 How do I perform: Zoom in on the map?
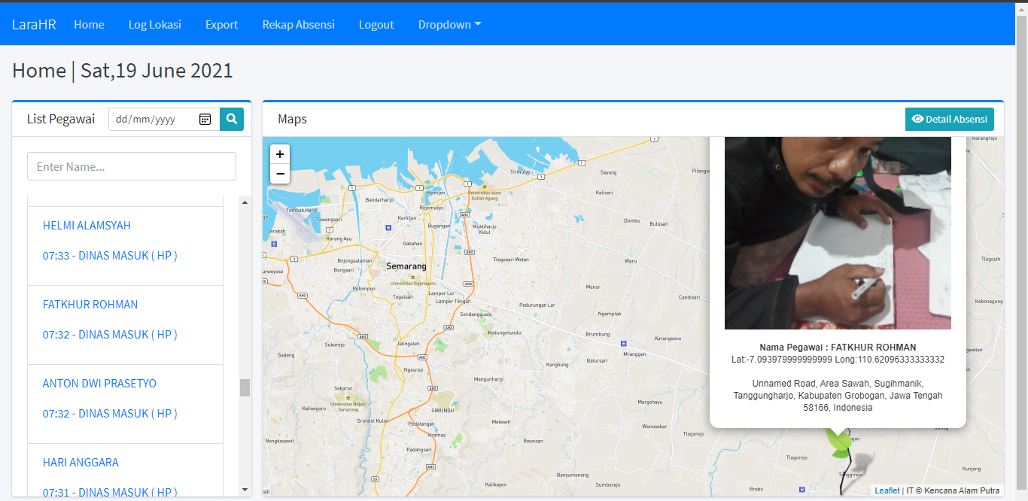click(280, 154)
